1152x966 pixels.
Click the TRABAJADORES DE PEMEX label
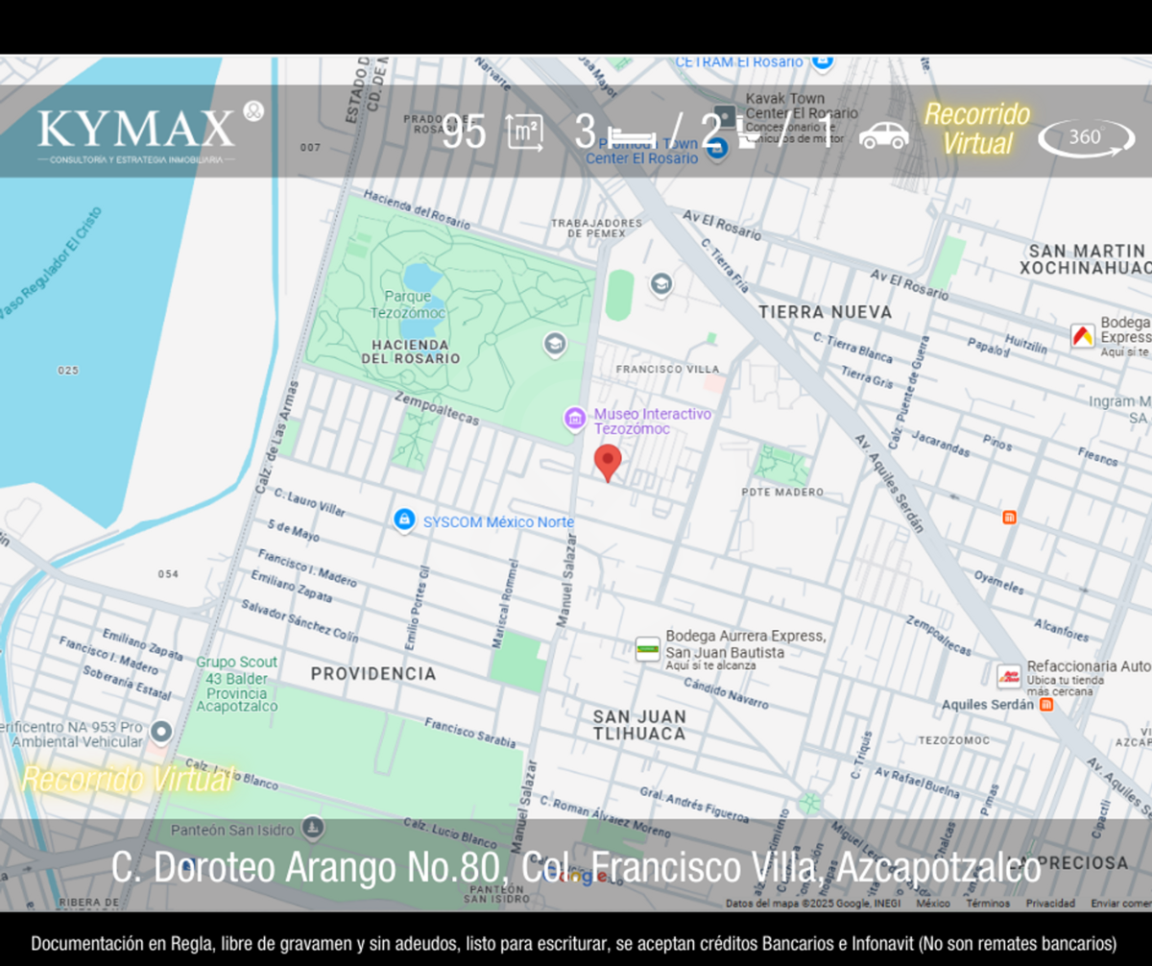pos(596,228)
